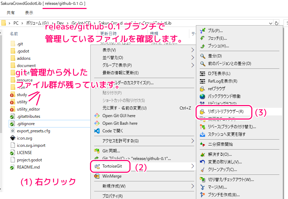Expand the 新規作成(W) submenu arrow
The image size is (288, 199).
tap(192, 186)
